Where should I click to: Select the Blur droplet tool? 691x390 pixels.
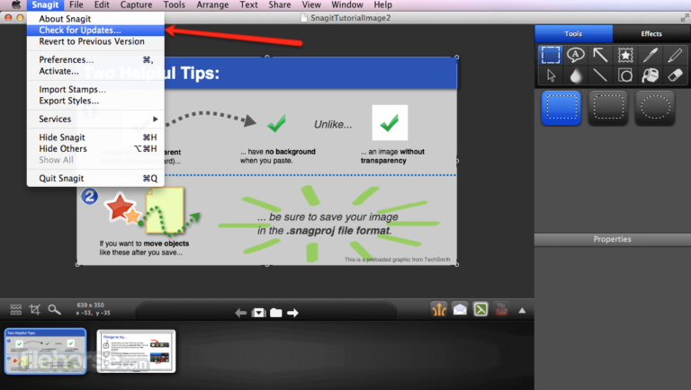pyautogui.click(x=575, y=75)
